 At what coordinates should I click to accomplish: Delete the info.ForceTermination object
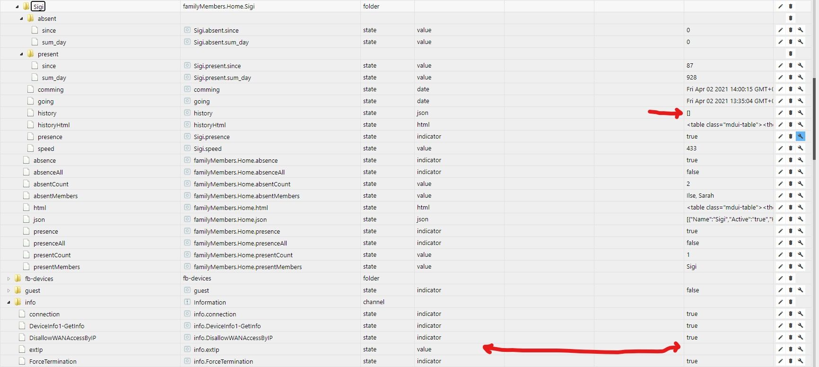pyautogui.click(x=791, y=361)
